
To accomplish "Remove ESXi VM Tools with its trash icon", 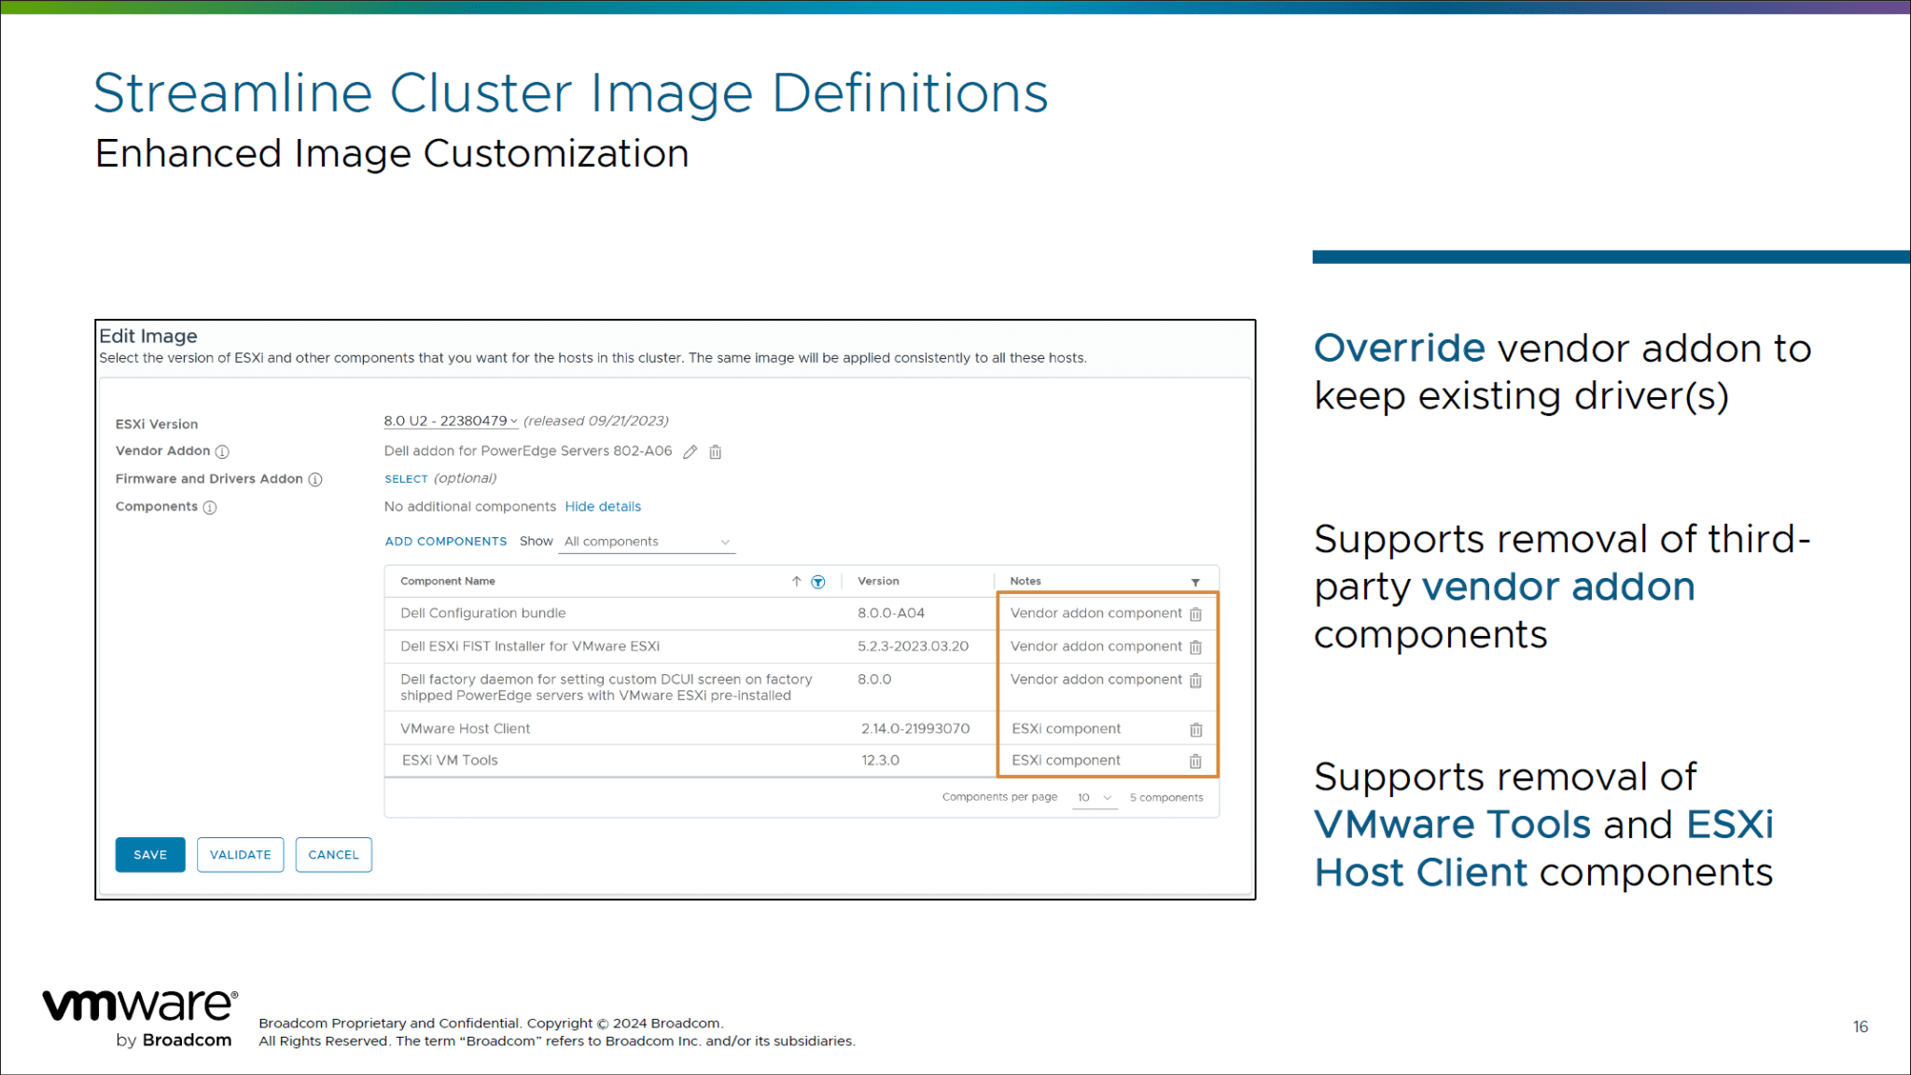I will (x=1196, y=760).
